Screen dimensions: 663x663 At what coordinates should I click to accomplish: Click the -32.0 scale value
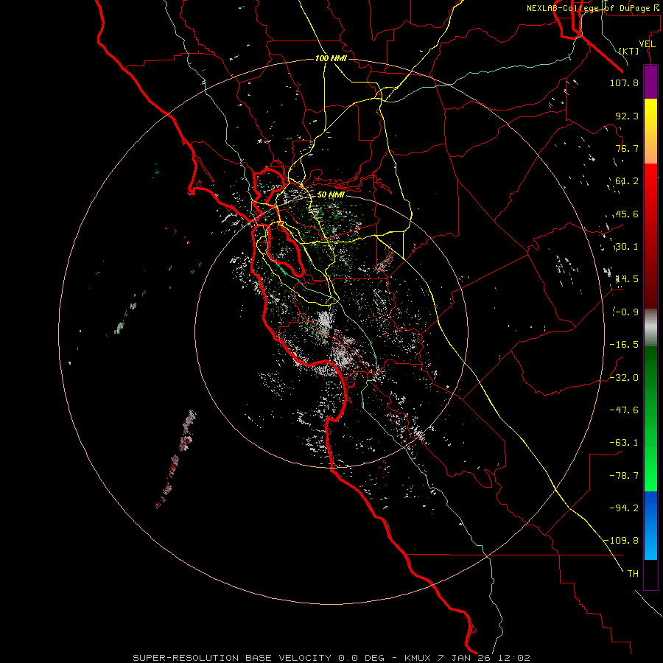[x=624, y=378]
